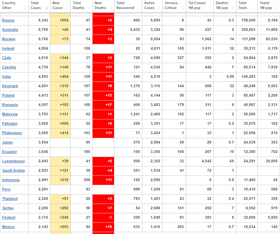Viewport: 280px width, 234px height.
Task: Open the Norway country link
Action: coord(9,39)
